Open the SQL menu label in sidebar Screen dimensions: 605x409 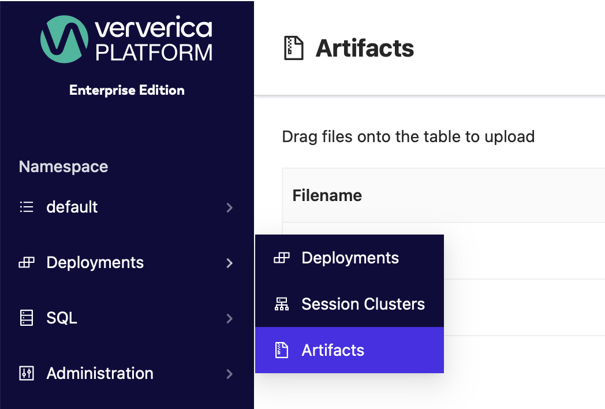click(62, 318)
